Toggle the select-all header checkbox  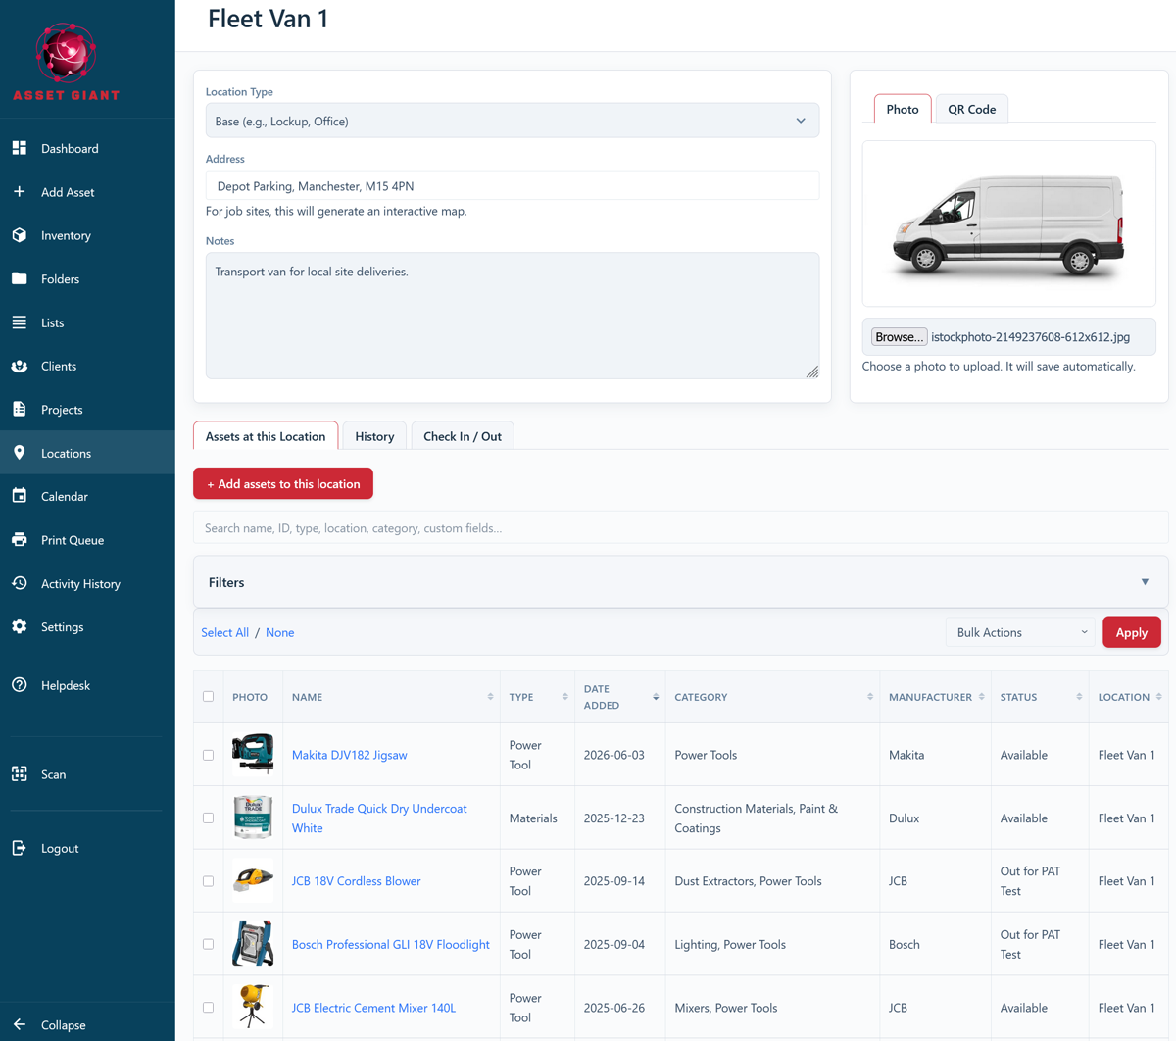click(208, 696)
